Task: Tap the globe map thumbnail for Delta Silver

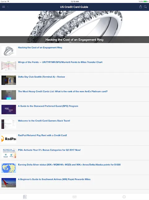Action: point(9,168)
